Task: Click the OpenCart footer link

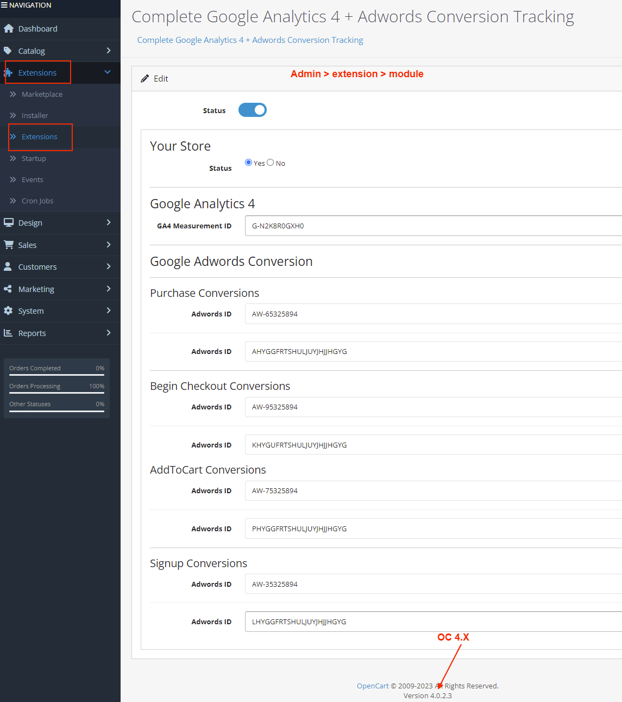Action: pos(372,686)
